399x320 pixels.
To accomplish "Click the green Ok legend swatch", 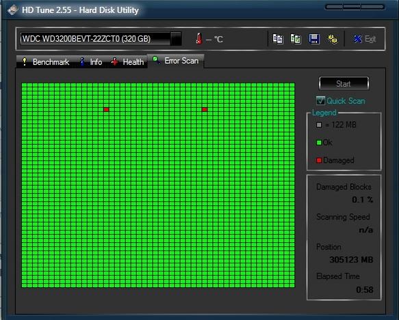I will coord(319,143).
